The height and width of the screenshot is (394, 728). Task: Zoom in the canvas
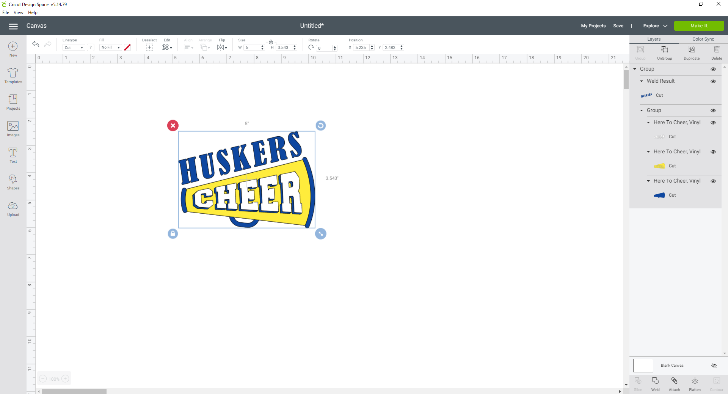(65, 379)
